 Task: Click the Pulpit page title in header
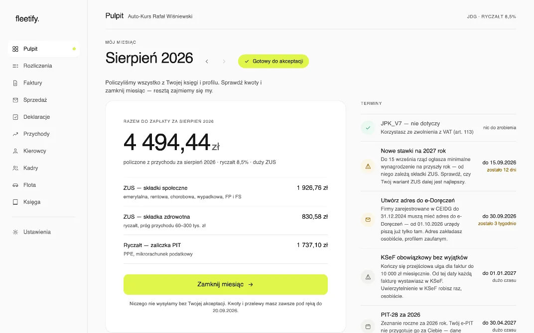115,16
